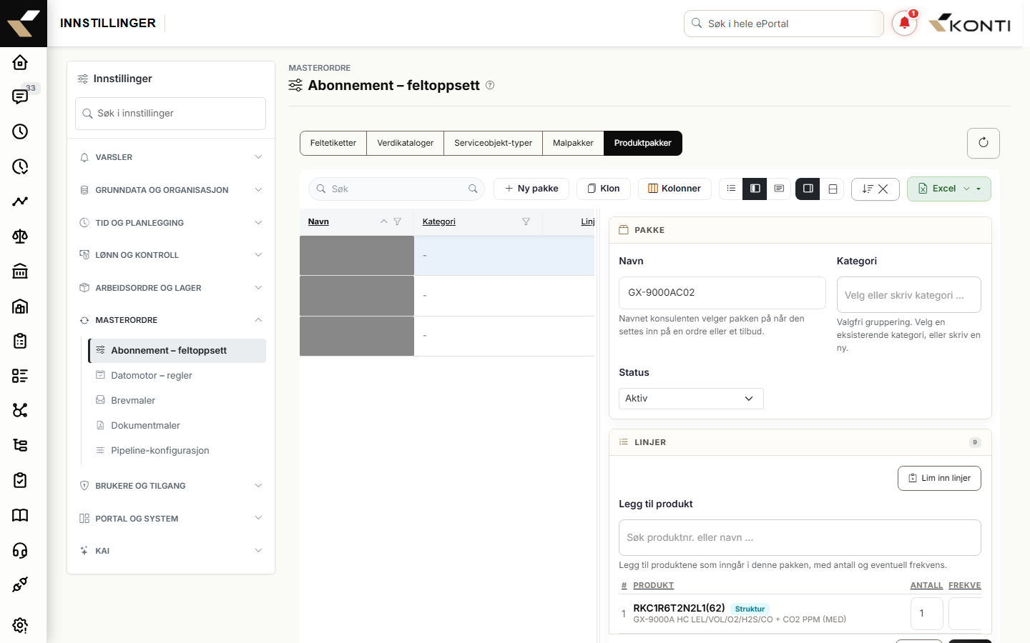Sort table by the Kategori column header

click(439, 221)
